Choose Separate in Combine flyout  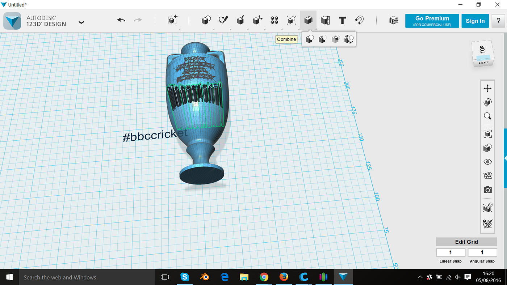pyautogui.click(x=349, y=39)
